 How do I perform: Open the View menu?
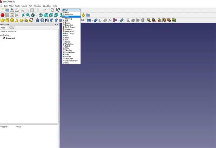pyautogui.click(x=11, y=6)
